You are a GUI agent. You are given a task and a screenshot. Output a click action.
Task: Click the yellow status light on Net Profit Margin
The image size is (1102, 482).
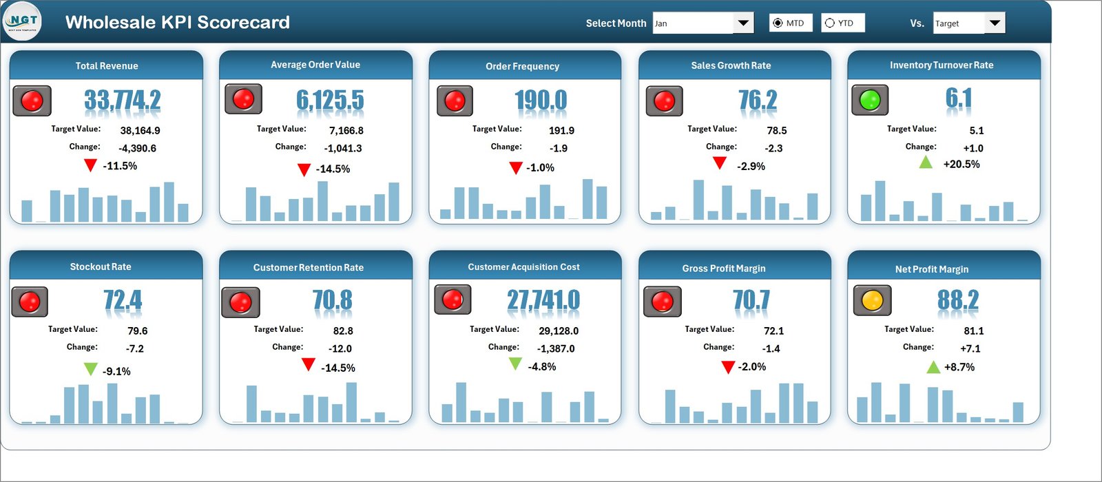pos(872,301)
